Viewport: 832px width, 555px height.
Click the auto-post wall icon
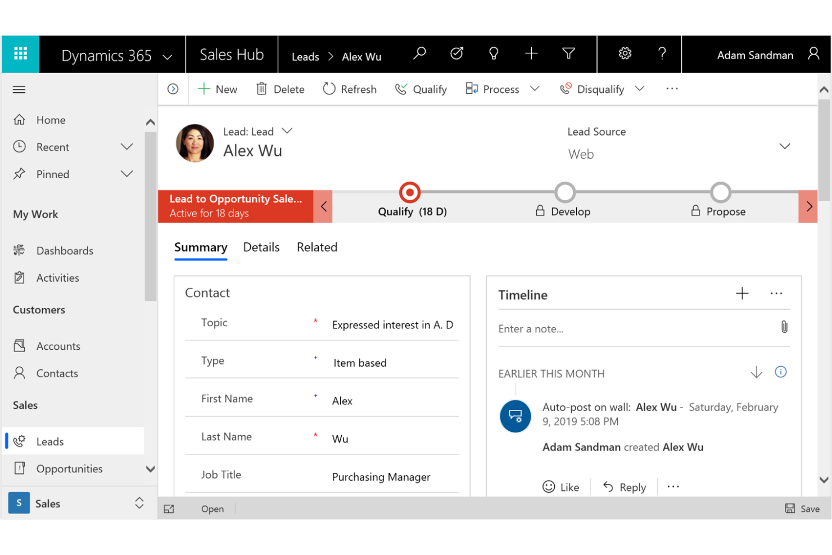(x=516, y=416)
